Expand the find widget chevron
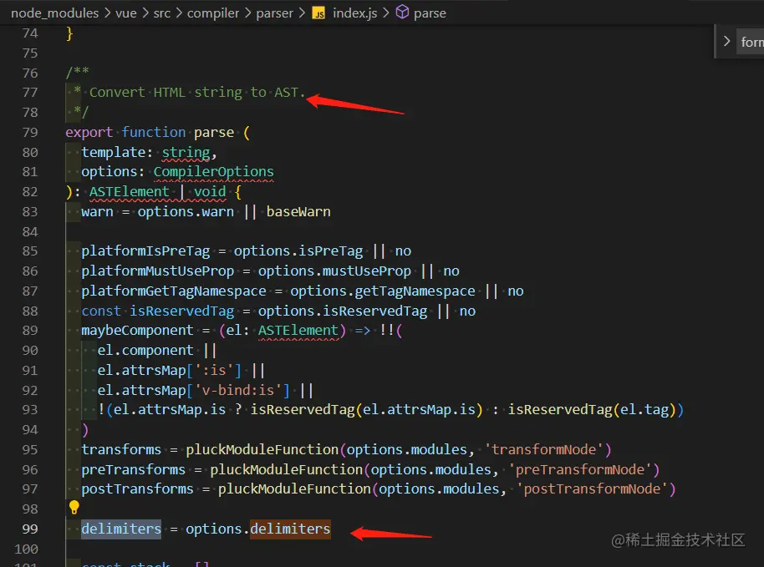Viewport: 764px width, 567px height. [x=726, y=42]
